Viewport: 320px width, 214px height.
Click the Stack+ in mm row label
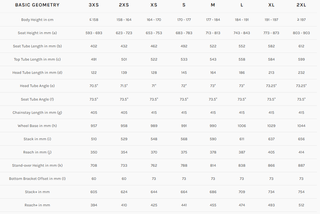(x=37, y=192)
